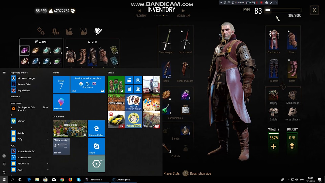Image resolution: width=325 pixels, height=183 pixels.
Task: Open Acrobat Reader DC in app list
Action: pyautogui.click(x=30, y=151)
